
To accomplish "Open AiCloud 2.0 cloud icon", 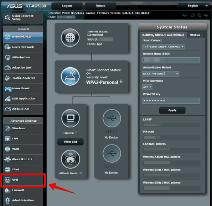I will 7,109.
